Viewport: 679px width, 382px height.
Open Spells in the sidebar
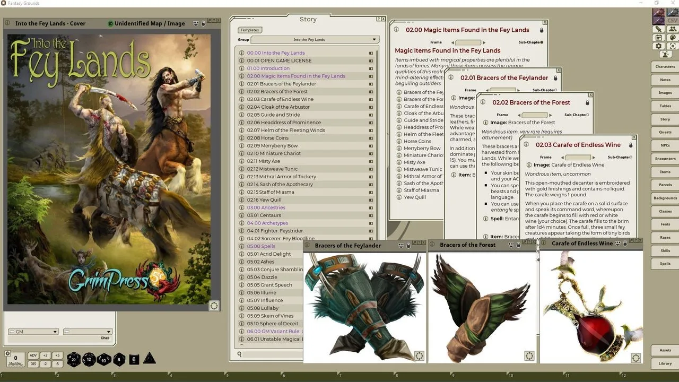(665, 264)
